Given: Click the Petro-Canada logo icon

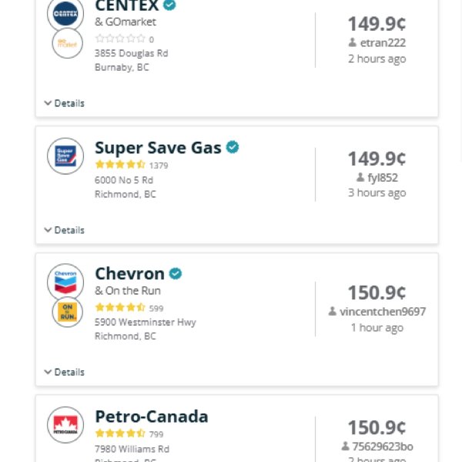Looking at the screenshot, I should [65, 425].
